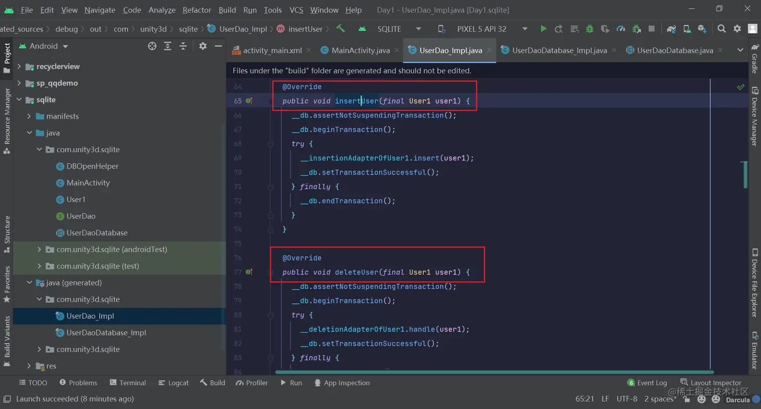Expand com.unity3d.sqlite (test) package

point(39,266)
